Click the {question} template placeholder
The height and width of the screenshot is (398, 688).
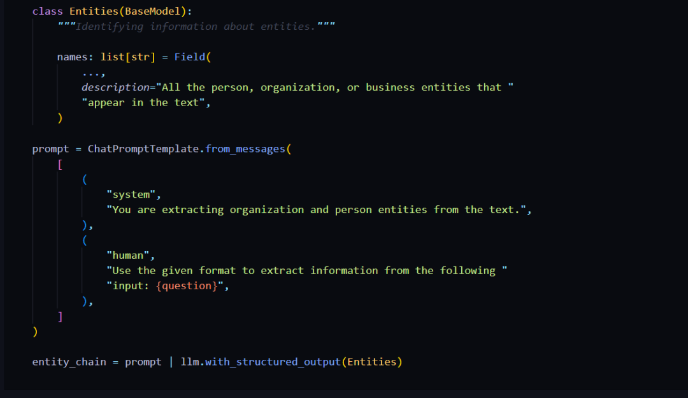point(189,285)
